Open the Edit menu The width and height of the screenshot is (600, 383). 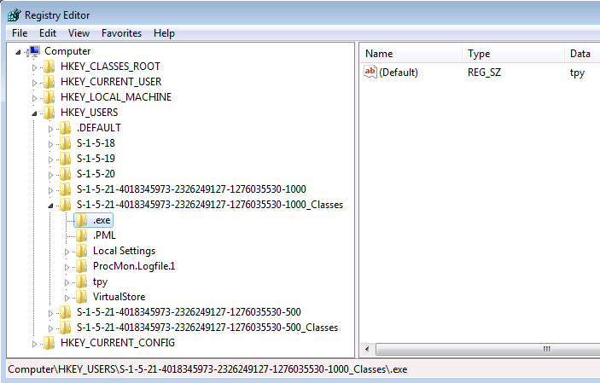tap(48, 33)
